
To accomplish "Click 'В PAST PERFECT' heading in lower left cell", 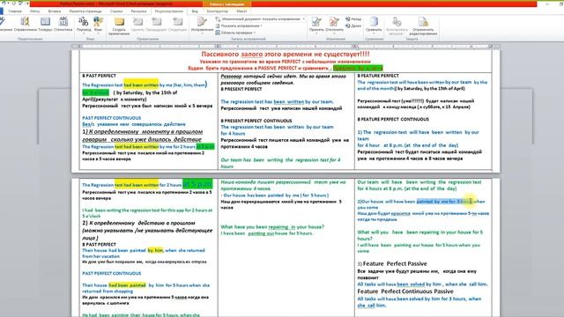I will tap(99, 245).
